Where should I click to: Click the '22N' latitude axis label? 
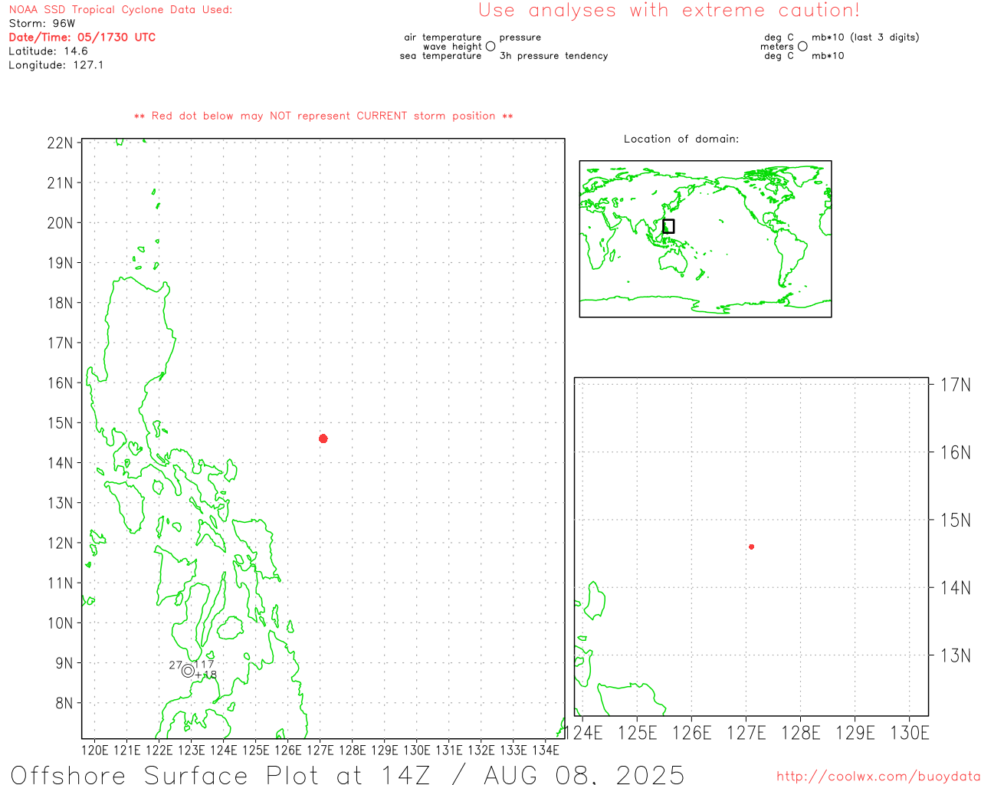pyautogui.click(x=61, y=143)
